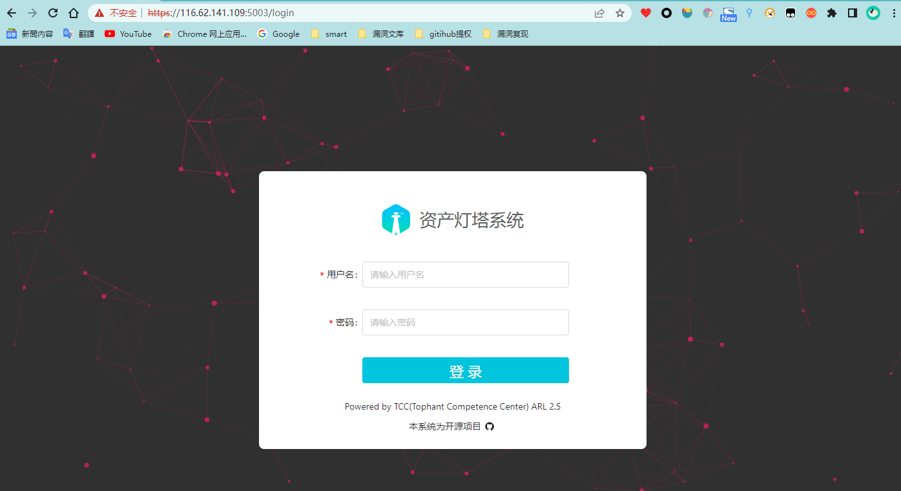Click the 用户名 username input field
This screenshot has height=491, width=901.
466,275
